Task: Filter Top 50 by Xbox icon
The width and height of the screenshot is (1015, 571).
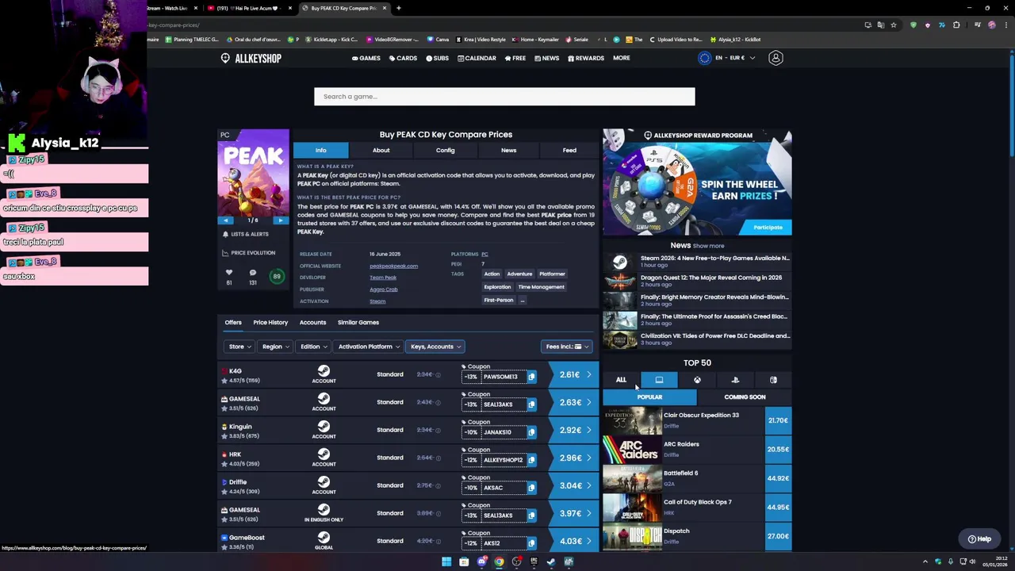Action: click(697, 380)
